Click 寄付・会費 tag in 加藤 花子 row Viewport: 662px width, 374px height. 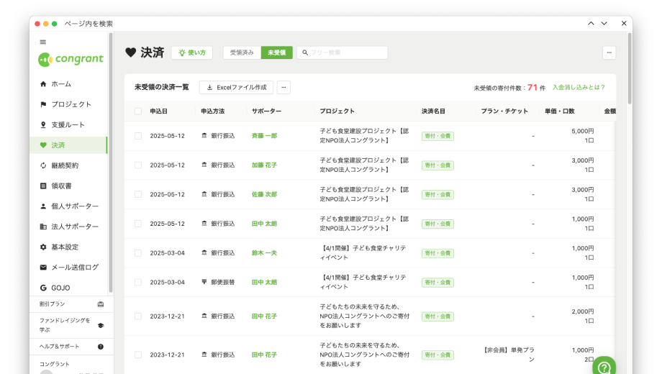(x=437, y=165)
